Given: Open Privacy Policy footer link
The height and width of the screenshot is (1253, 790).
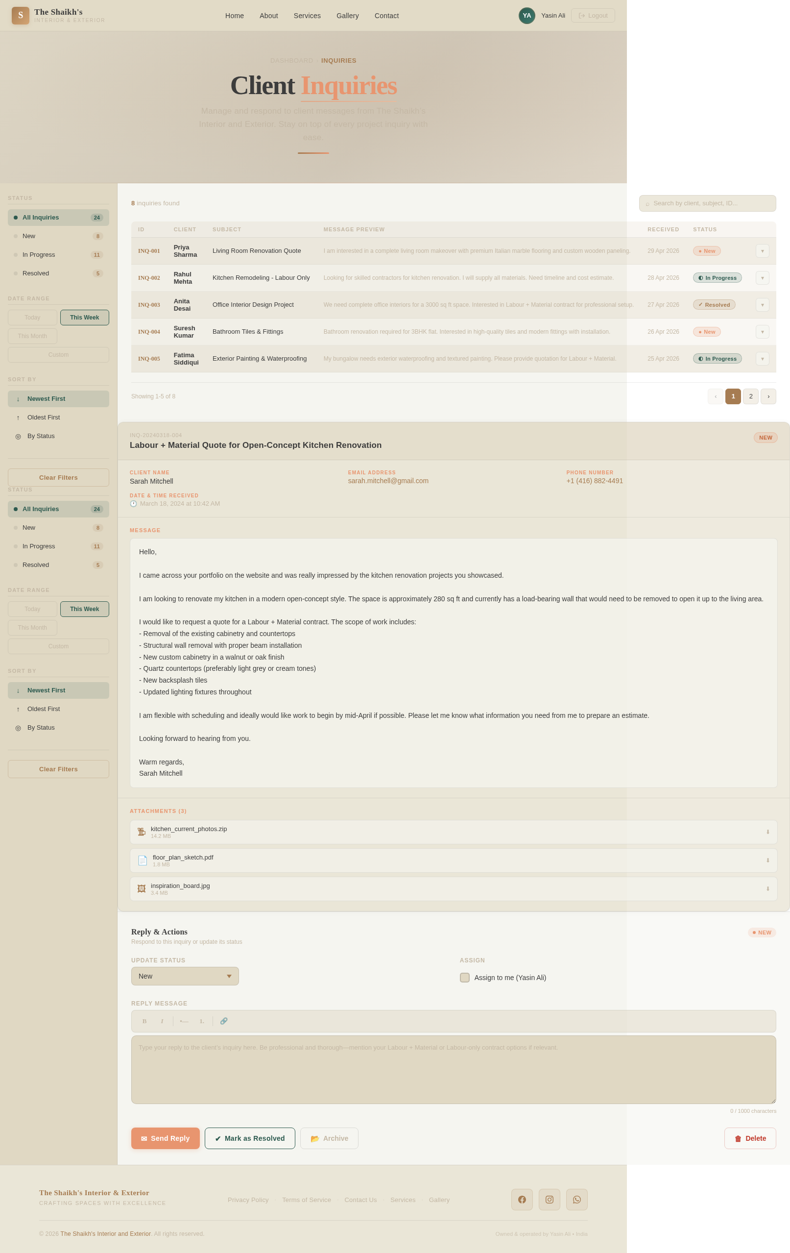Looking at the screenshot, I should (x=248, y=1200).
